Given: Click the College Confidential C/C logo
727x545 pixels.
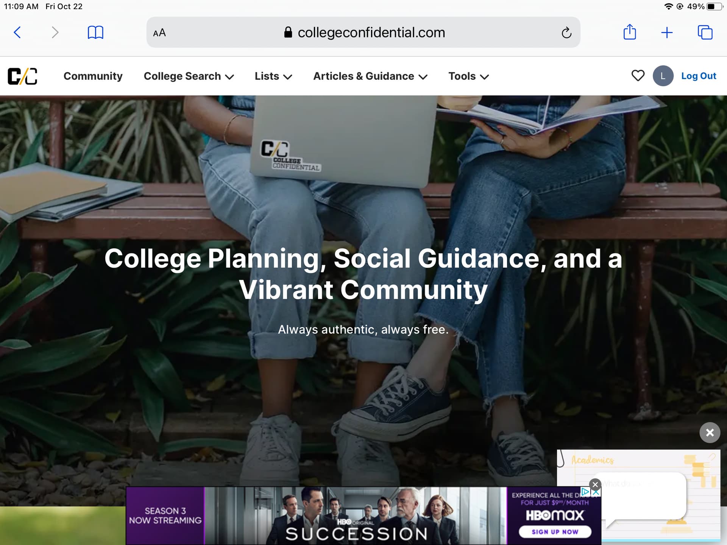Looking at the screenshot, I should [23, 76].
